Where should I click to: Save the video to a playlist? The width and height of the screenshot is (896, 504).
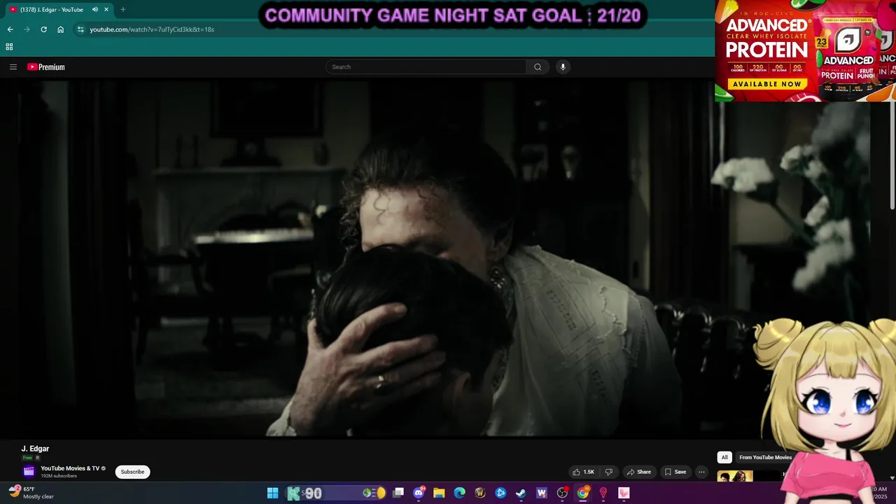675,472
